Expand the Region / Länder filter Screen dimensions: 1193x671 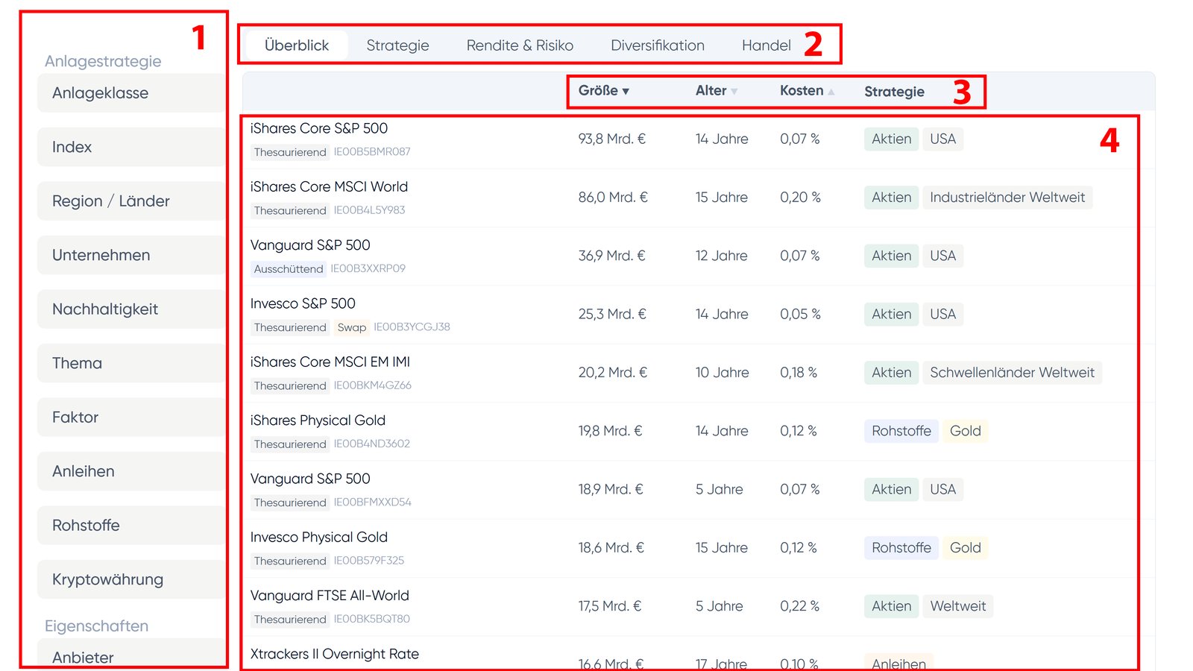click(111, 201)
